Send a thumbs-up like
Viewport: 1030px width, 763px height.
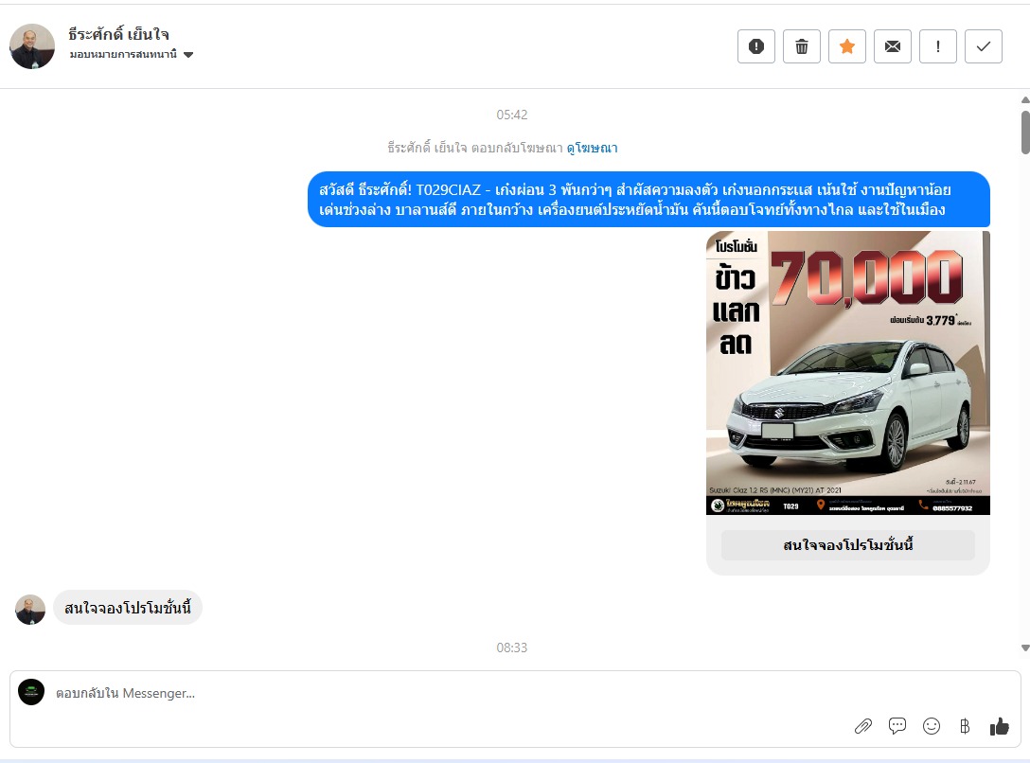[999, 726]
